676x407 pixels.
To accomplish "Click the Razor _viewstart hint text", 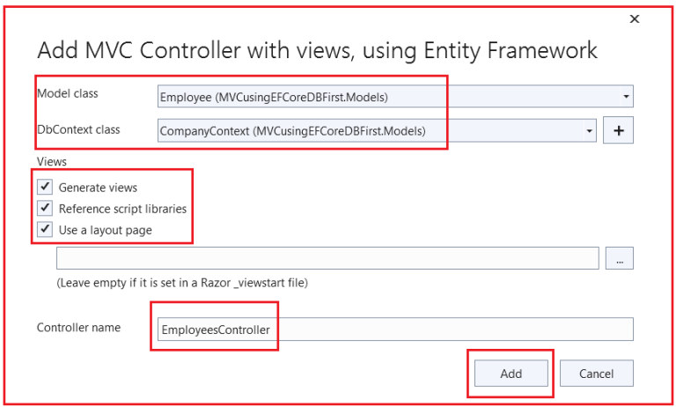I will [x=182, y=283].
